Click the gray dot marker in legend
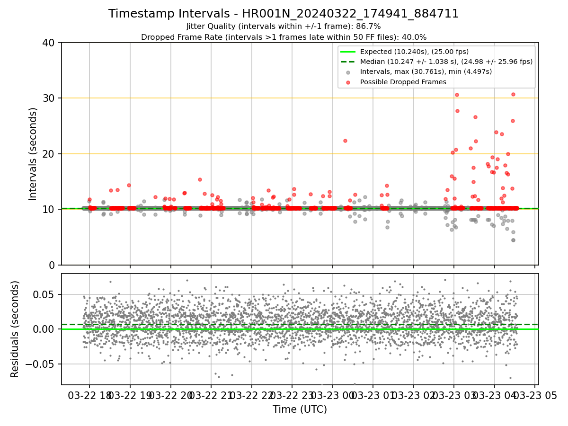568x426 pixels. point(348,72)
